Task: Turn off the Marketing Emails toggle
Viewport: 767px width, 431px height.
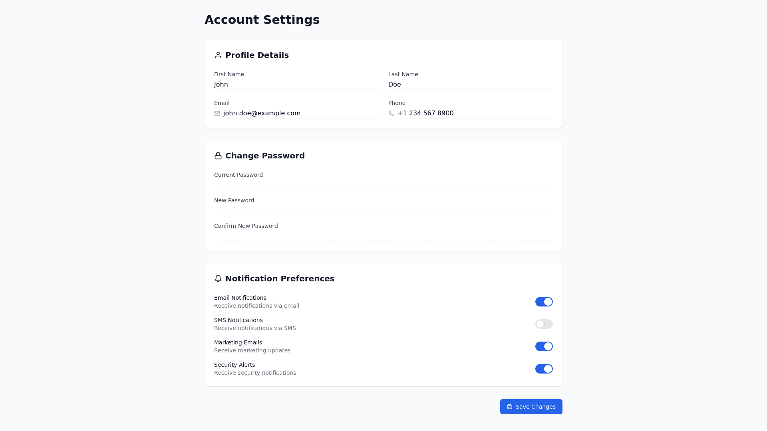Action: 544,346
